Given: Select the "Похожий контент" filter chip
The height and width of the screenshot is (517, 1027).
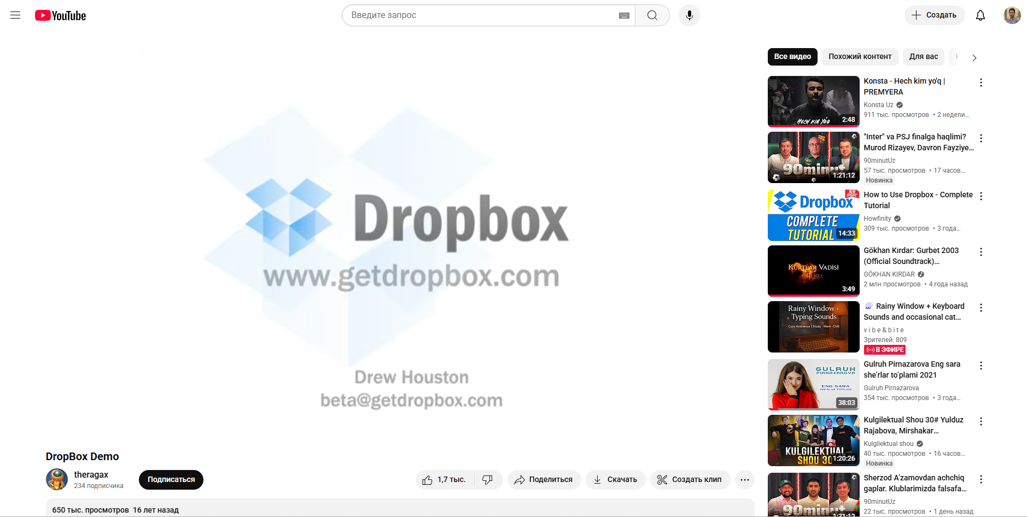Looking at the screenshot, I should (860, 57).
